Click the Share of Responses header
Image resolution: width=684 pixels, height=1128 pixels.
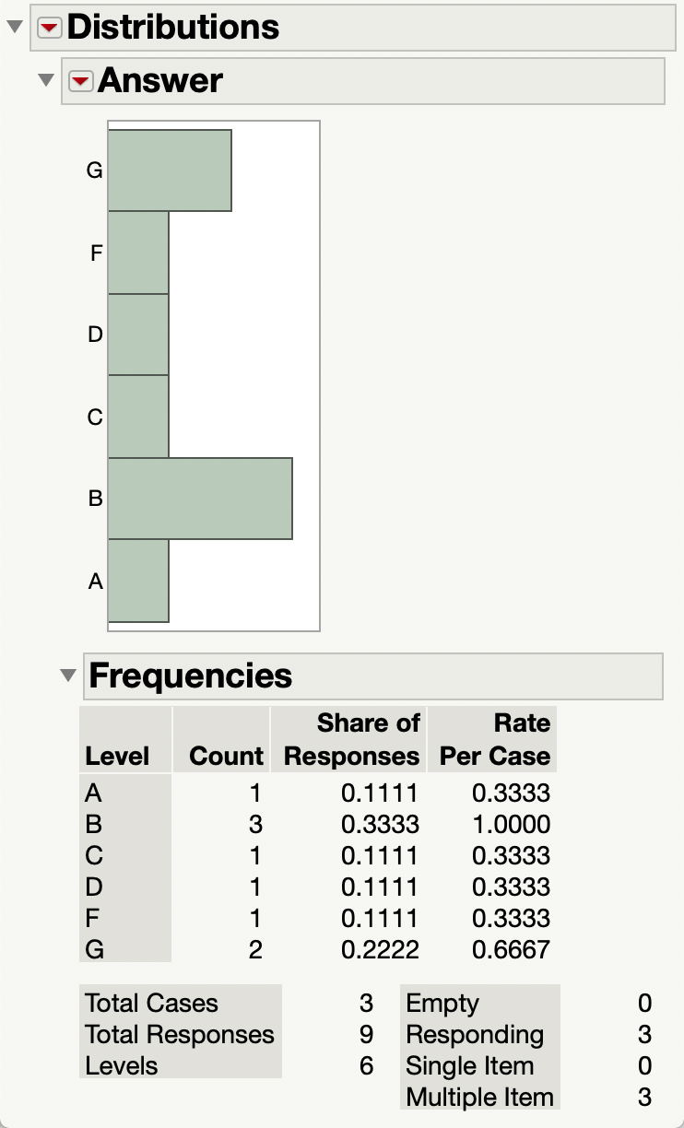click(x=348, y=739)
